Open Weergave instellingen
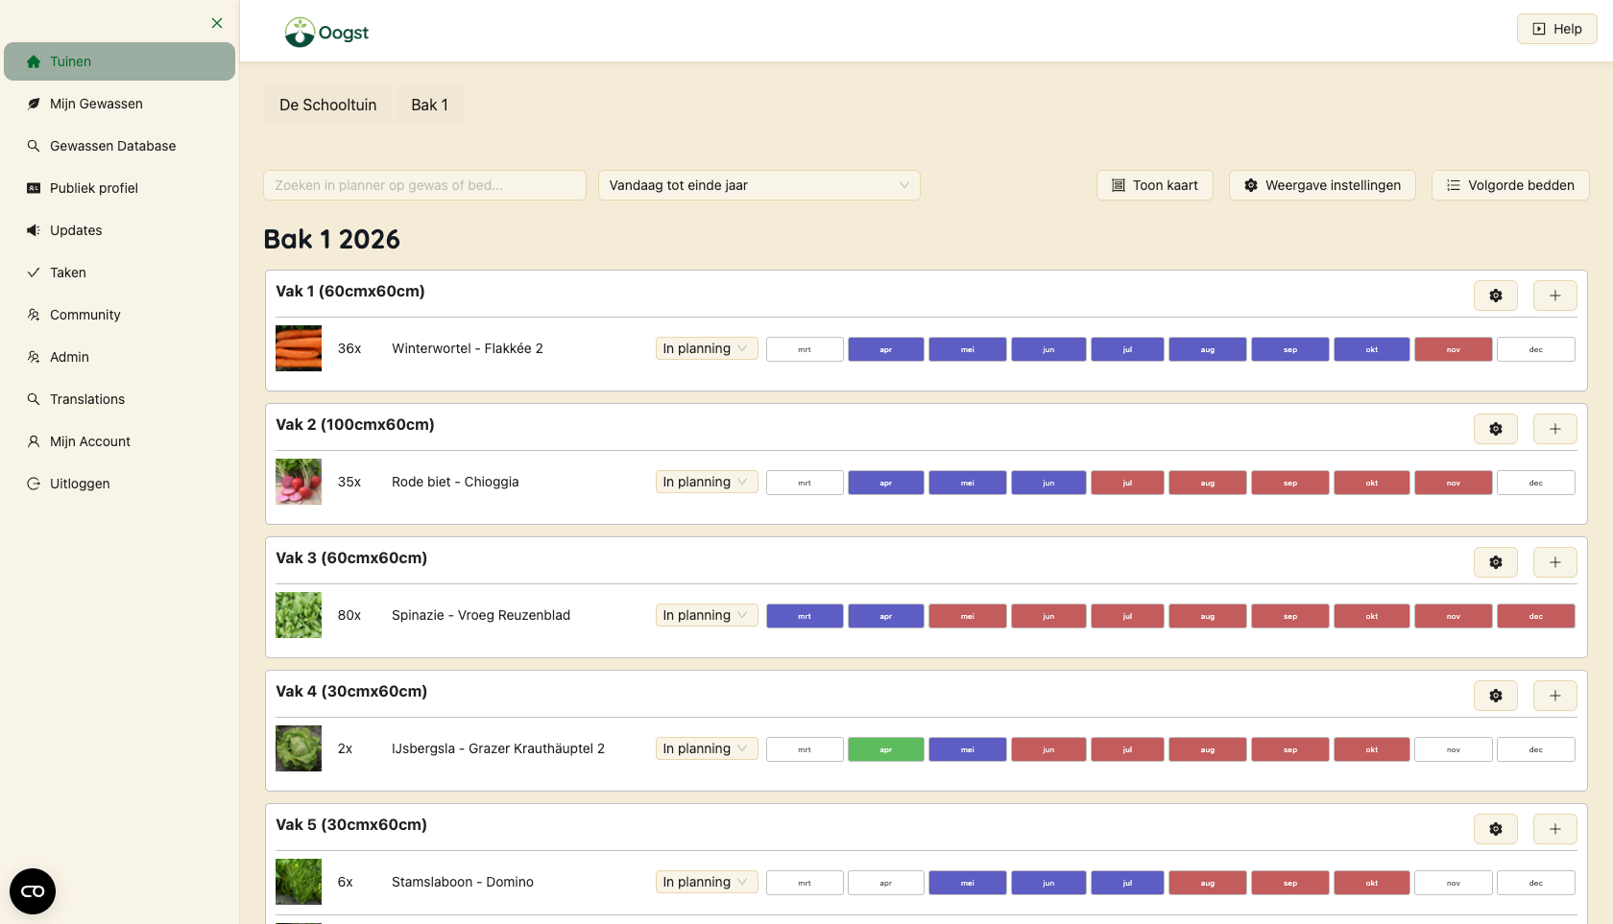The image size is (1613, 924). point(1322,185)
